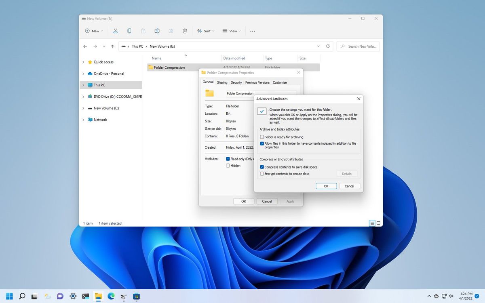Screen dimensions: 485x303
Task: Open the Sort dropdown menu
Action: [205, 31]
